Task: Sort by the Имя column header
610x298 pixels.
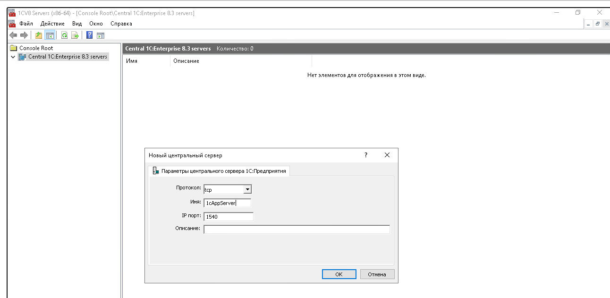Action: tap(147, 61)
